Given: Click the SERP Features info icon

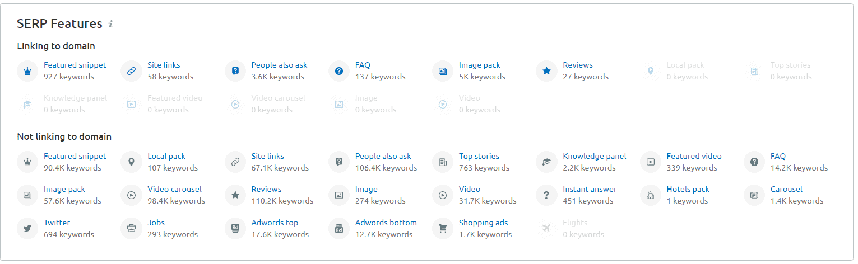Looking at the screenshot, I should (x=111, y=24).
